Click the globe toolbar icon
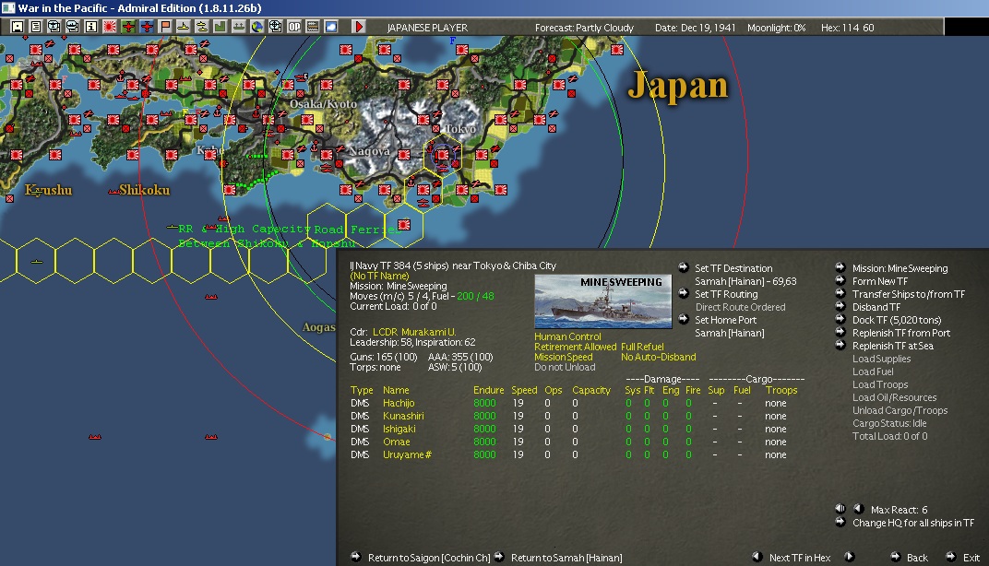Viewport: 989px width, 566px height. click(256, 27)
